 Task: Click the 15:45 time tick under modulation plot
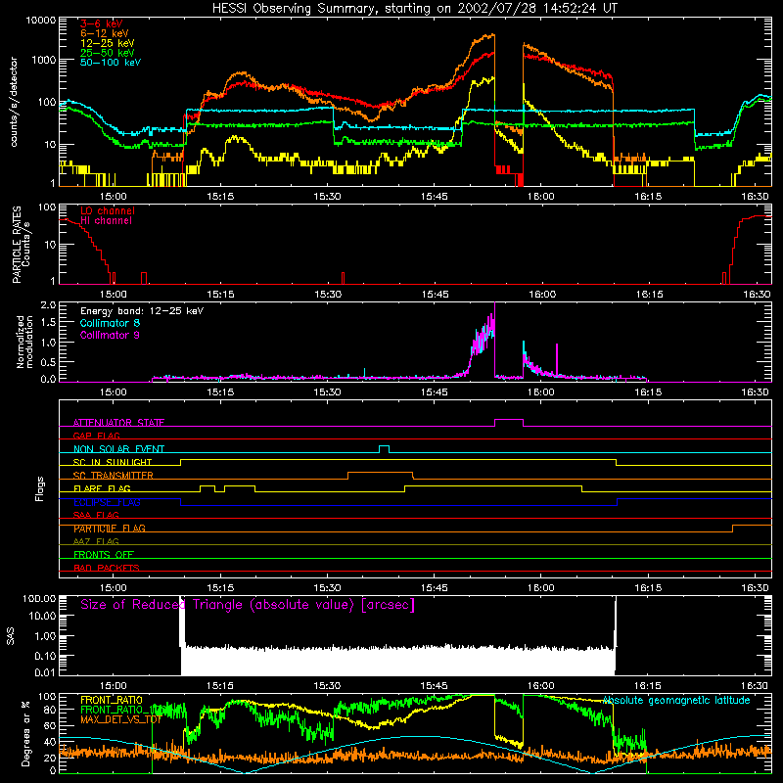(434, 392)
